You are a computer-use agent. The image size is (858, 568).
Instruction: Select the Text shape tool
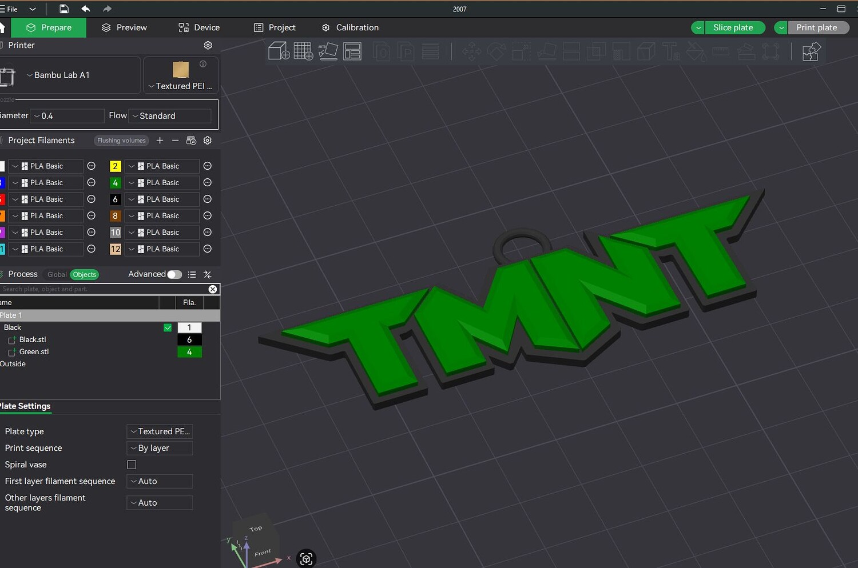(x=671, y=52)
